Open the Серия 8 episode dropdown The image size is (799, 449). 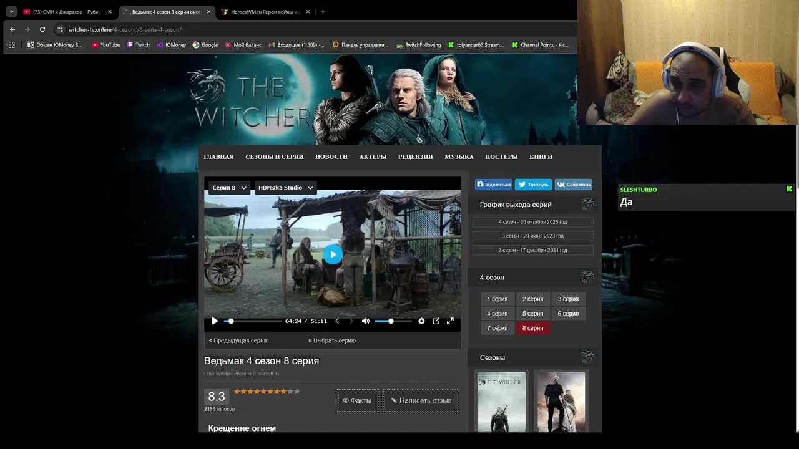click(230, 188)
